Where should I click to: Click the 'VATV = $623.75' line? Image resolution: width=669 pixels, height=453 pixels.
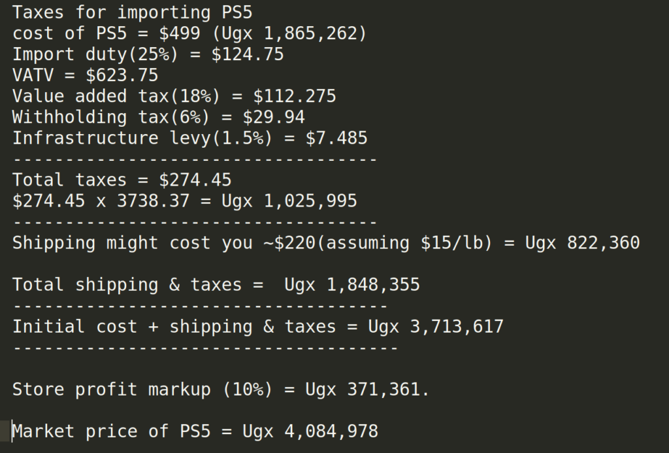point(86,76)
